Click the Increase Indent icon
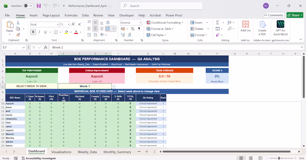Image resolution: width=306 pixels, height=160 pixels. coord(95,35)
